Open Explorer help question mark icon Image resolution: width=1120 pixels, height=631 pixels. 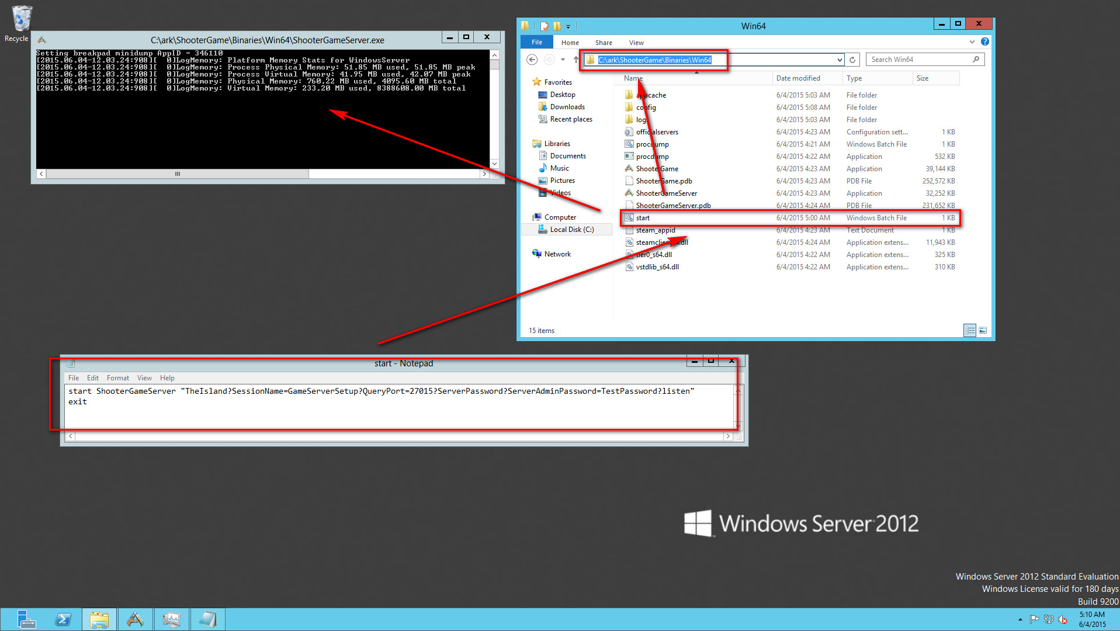(985, 42)
